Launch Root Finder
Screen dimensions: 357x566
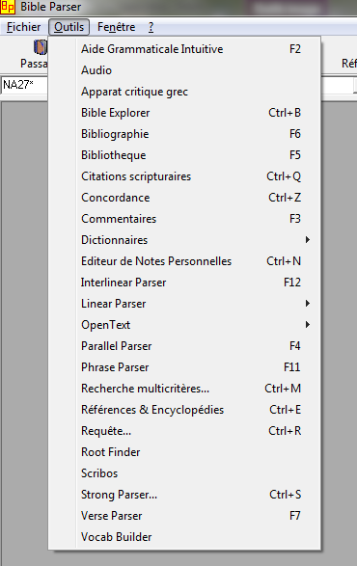tap(184, 452)
